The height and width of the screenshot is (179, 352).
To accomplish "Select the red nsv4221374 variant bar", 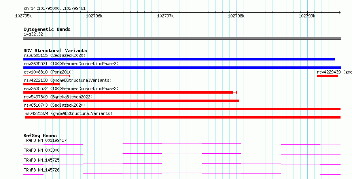I will pos(183,117).
